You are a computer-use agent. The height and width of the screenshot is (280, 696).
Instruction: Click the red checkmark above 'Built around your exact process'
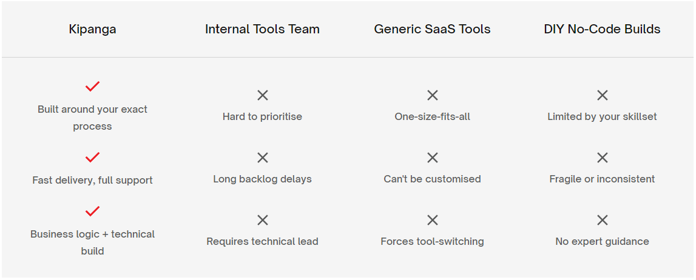pyautogui.click(x=92, y=87)
